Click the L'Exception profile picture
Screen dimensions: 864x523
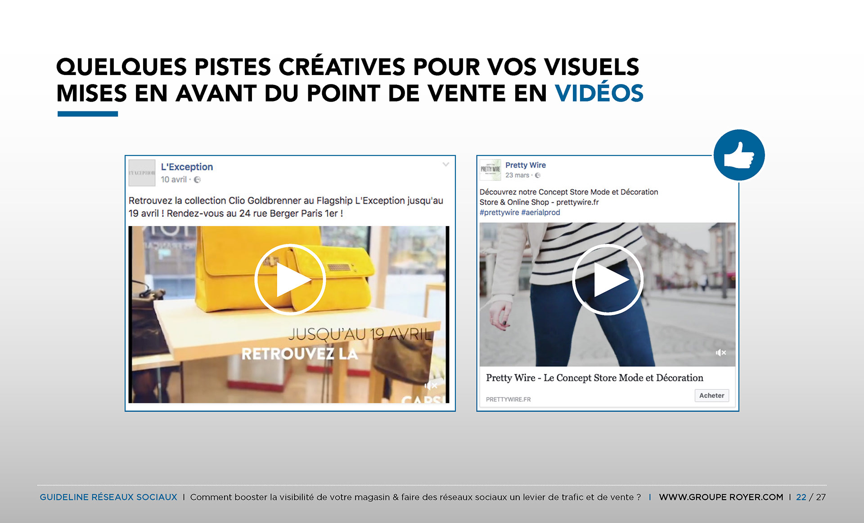click(142, 173)
